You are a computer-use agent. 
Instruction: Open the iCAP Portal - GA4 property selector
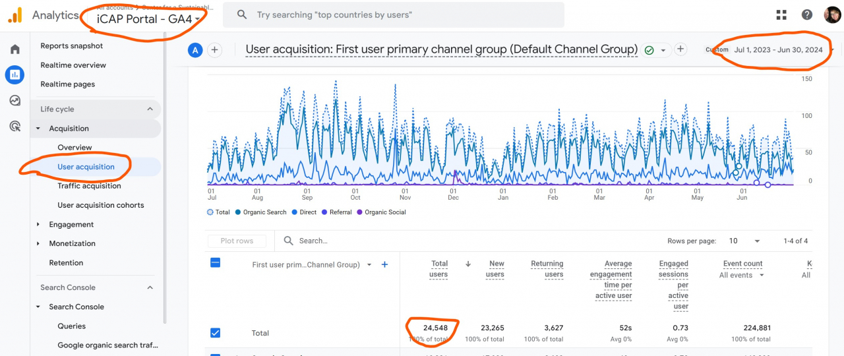(x=148, y=19)
